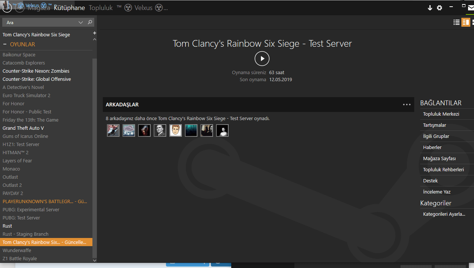474x268 pixels.
Task: Select Rust - Staging Branch
Action: click(46, 234)
